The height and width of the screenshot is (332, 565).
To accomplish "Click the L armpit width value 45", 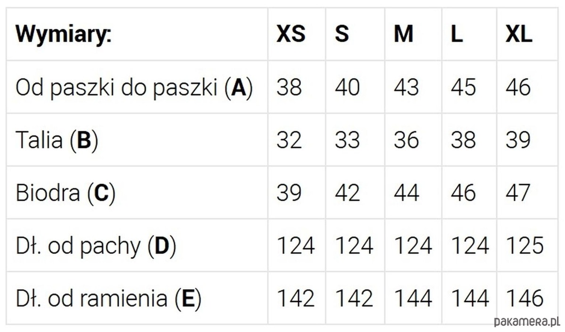I will 464,88.
